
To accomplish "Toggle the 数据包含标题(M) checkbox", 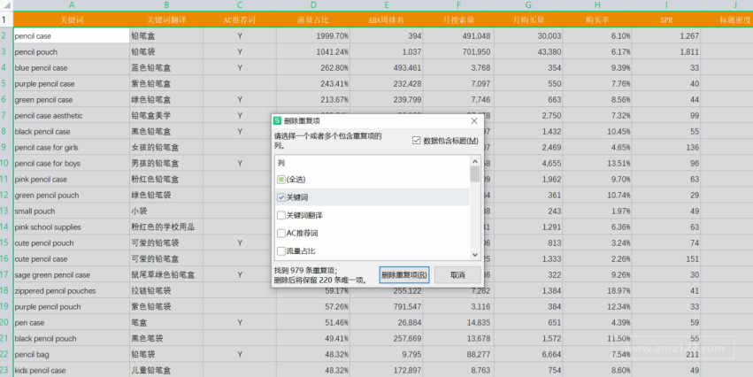I will 417,141.
